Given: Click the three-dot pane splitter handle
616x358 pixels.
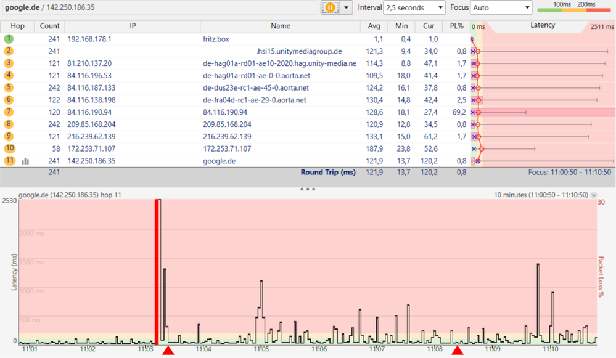Looking at the screenshot, I should pyautogui.click(x=308, y=189).
